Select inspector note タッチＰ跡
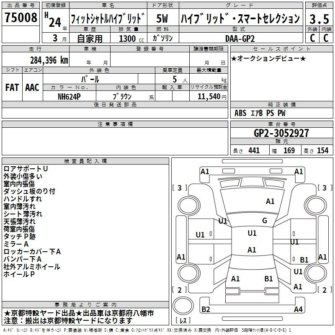The width and height of the screenshot is (335, 335). 19,237
